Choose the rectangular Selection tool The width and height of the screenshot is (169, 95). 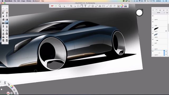point(64,6)
